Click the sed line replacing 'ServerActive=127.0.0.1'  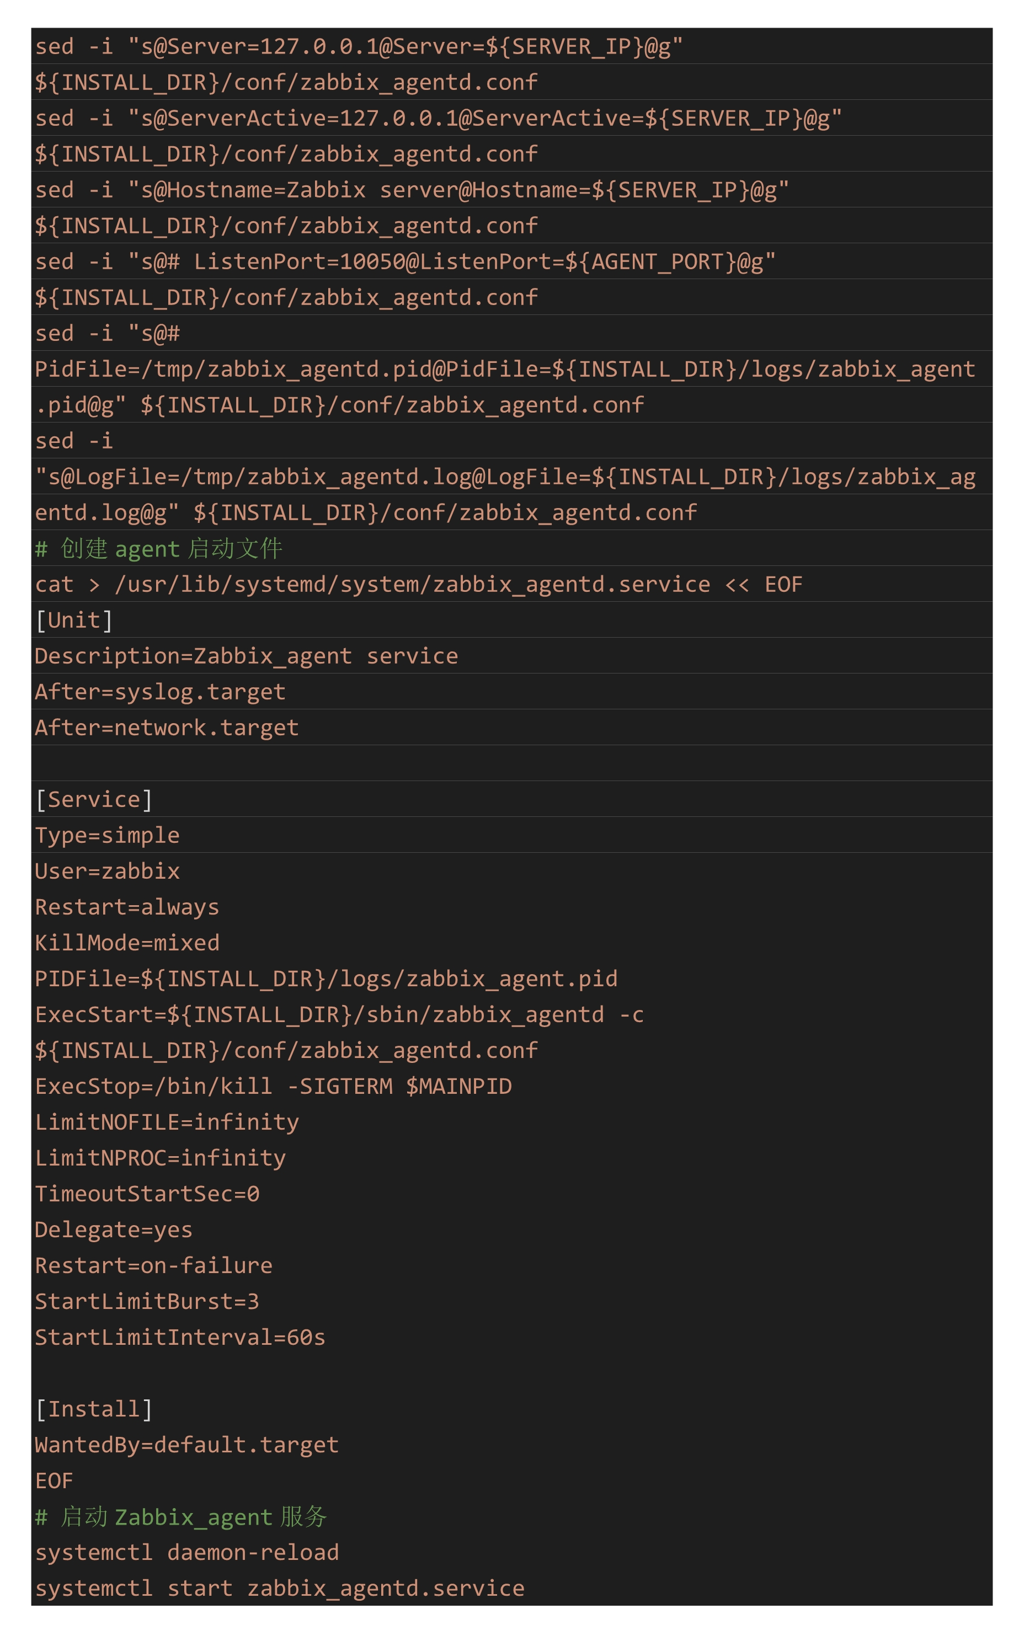tap(439, 118)
